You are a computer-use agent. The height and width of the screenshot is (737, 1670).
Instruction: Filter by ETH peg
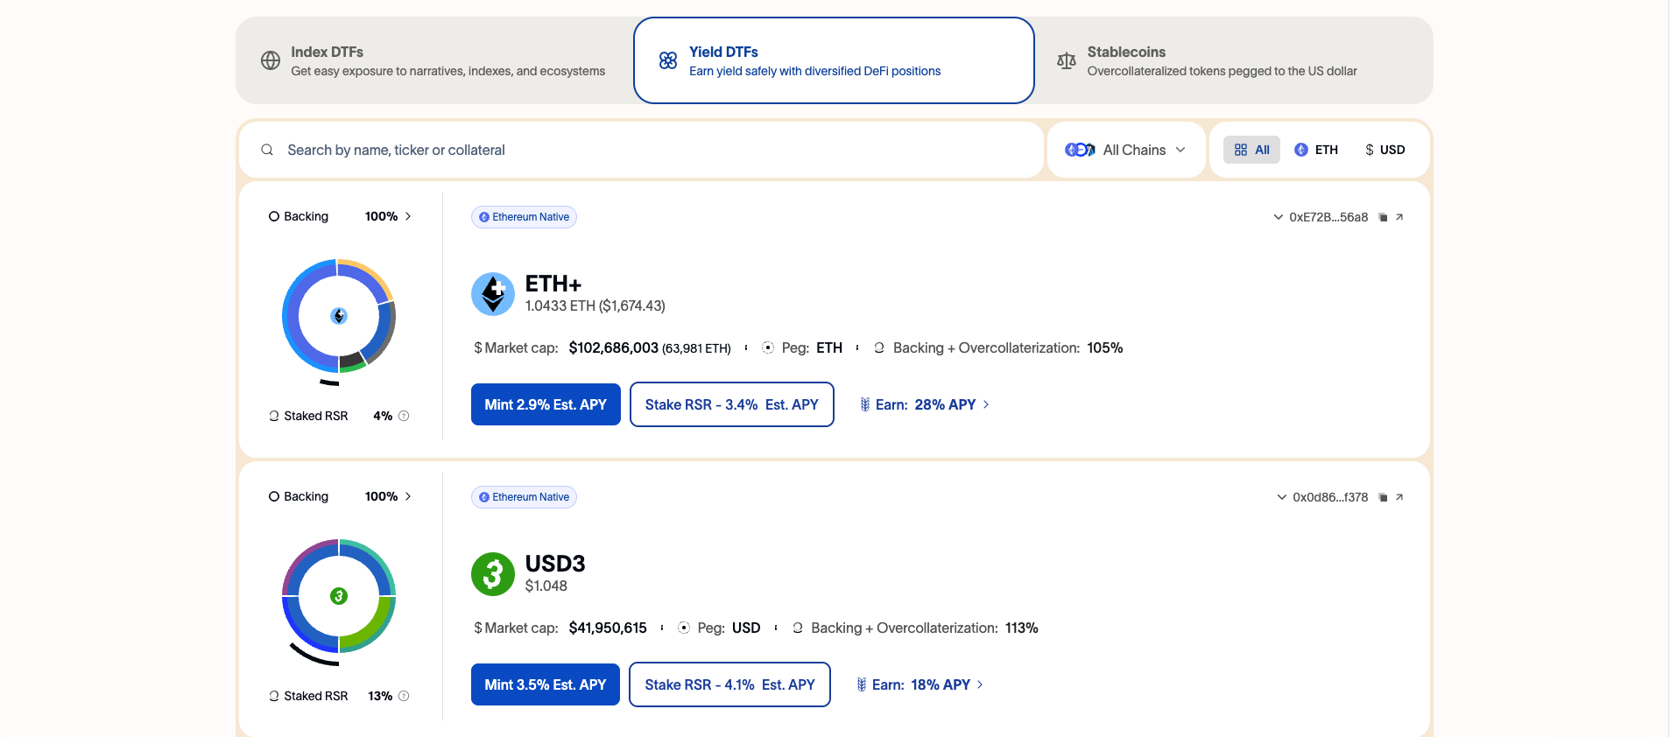tap(1316, 150)
